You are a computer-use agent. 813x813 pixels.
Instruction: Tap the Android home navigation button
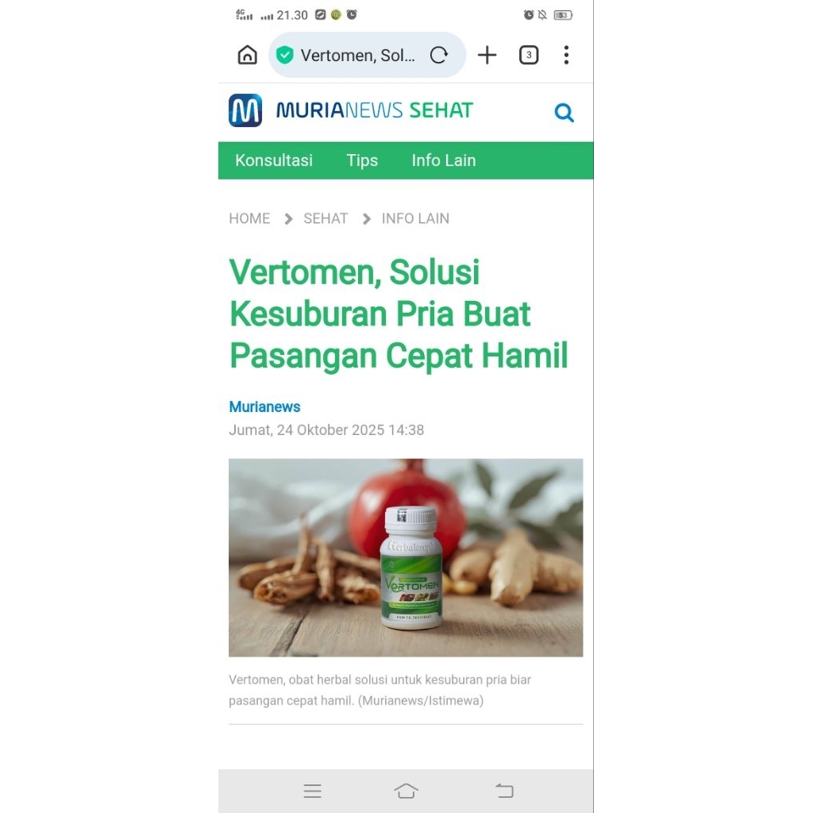tap(406, 791)
